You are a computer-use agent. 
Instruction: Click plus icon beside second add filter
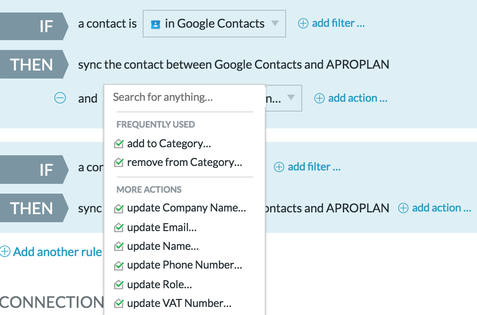[279, 167]
